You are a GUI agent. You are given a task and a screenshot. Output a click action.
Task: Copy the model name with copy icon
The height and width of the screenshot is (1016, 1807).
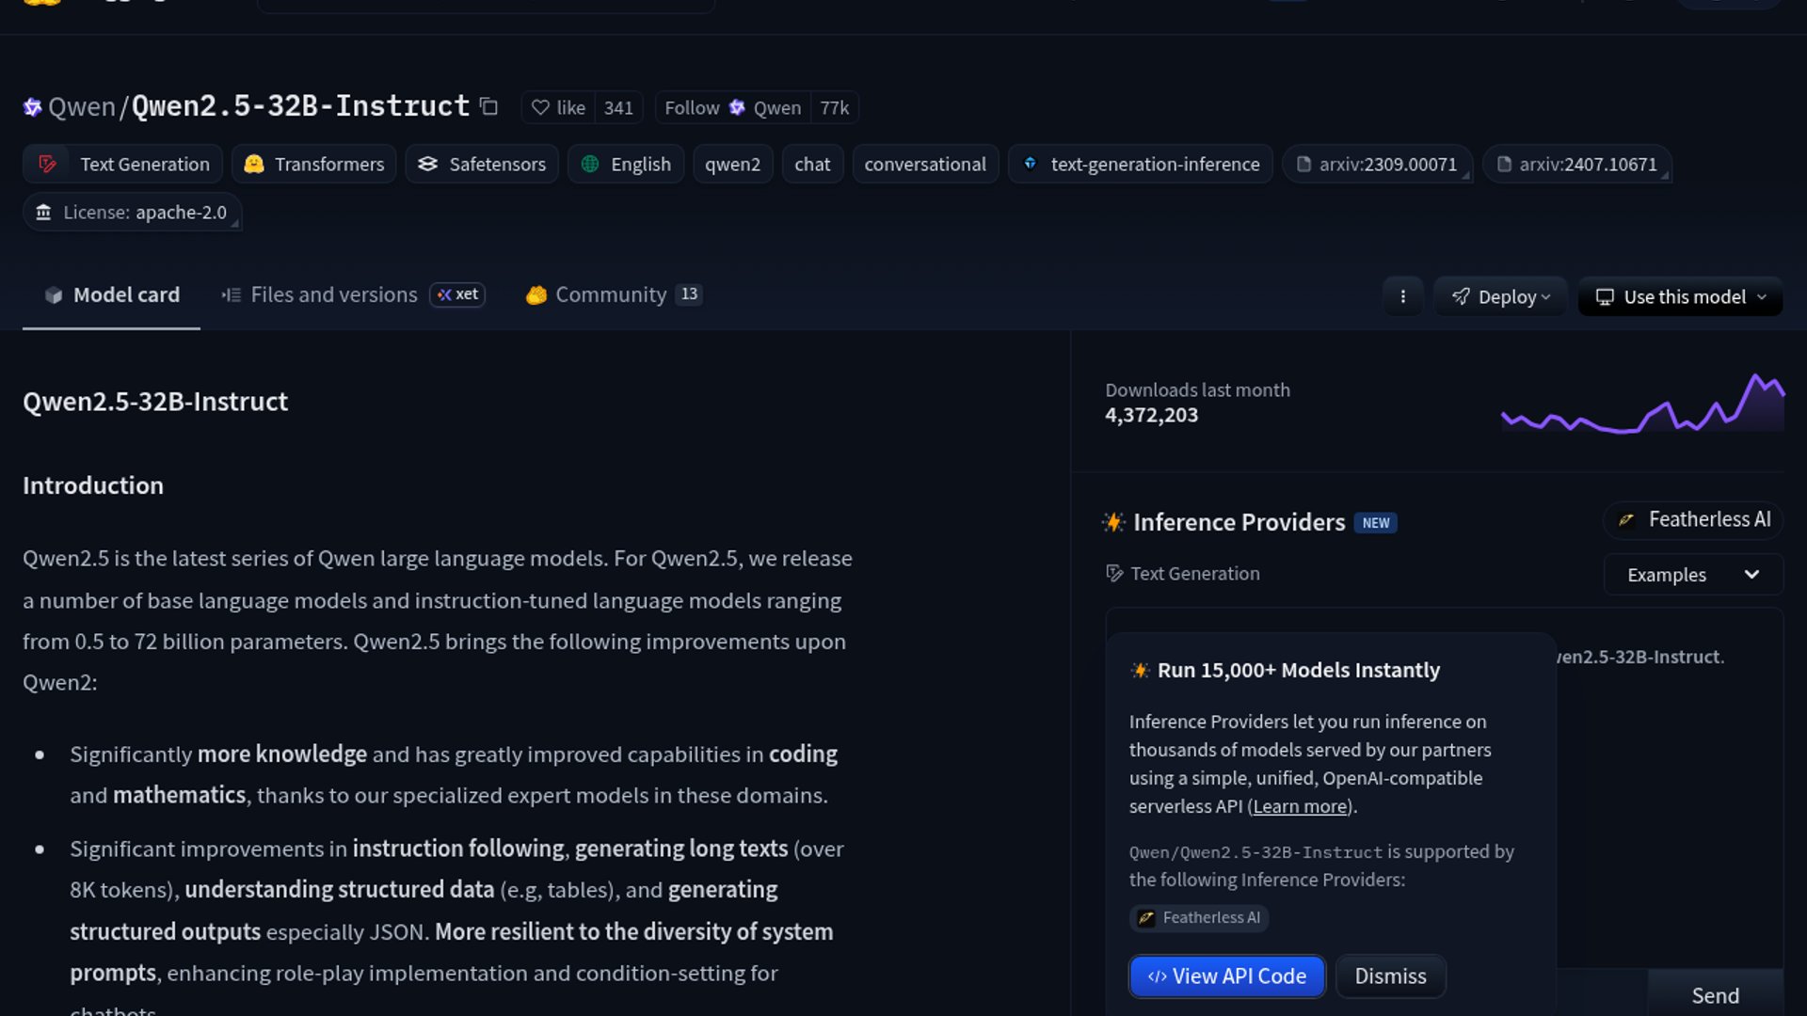click(488, 106)
